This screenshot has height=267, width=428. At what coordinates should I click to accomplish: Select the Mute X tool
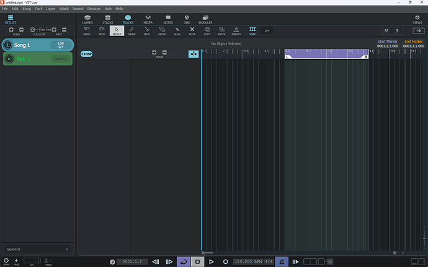192,30
